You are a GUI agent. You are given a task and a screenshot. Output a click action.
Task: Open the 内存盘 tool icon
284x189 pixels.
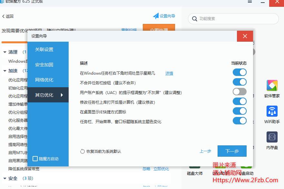pos(272,138)
